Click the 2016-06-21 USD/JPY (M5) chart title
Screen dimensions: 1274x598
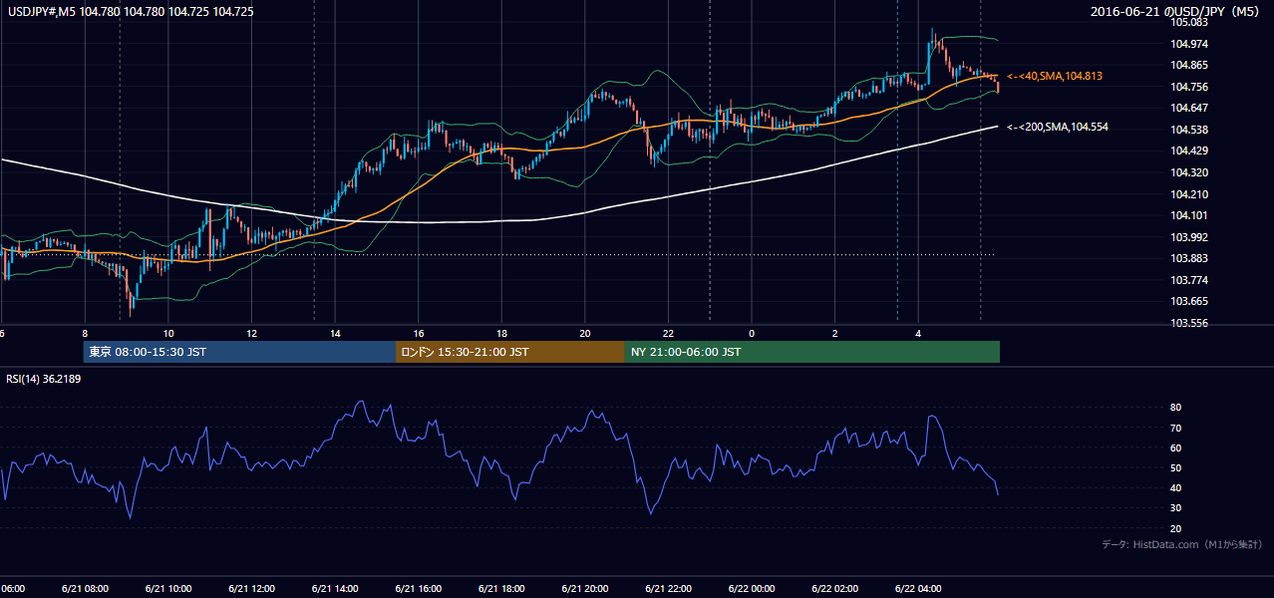[x=1176, y=11]
